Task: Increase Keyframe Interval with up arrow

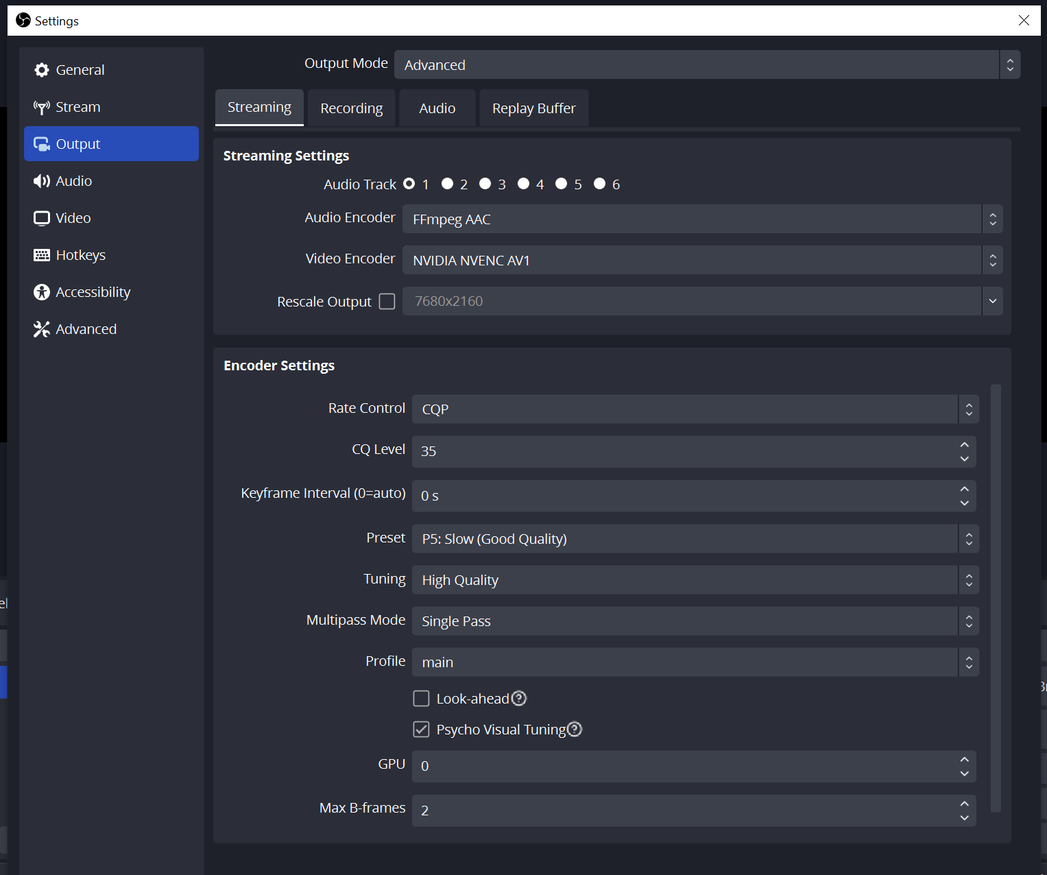Action: (x=965, y=489)
